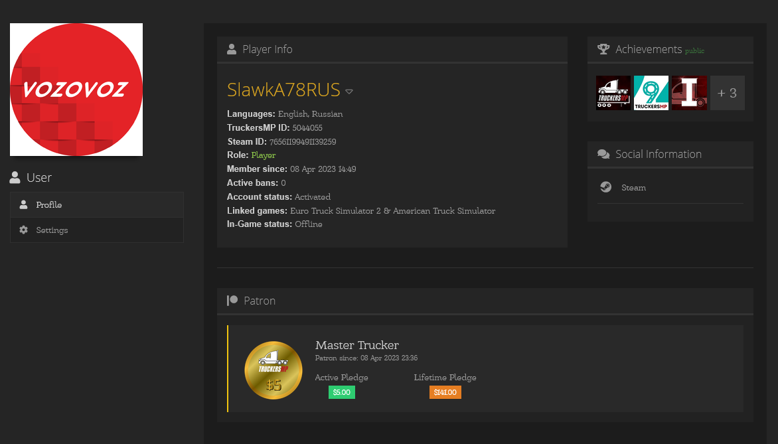Click the Patron since 08 Apr 2023 23:36 text

click(x=366, y=358)
